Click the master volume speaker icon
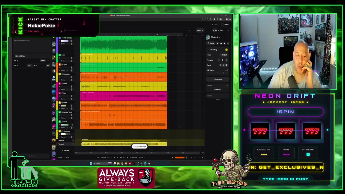The height and width of the screenshot is (194, 345). (x=173, y=157)
